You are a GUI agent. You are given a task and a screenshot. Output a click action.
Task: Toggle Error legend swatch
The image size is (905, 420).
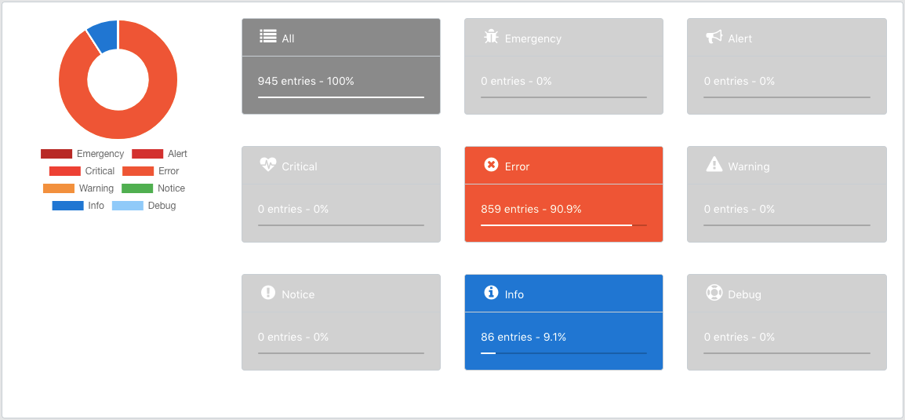(x=138, y=171)
